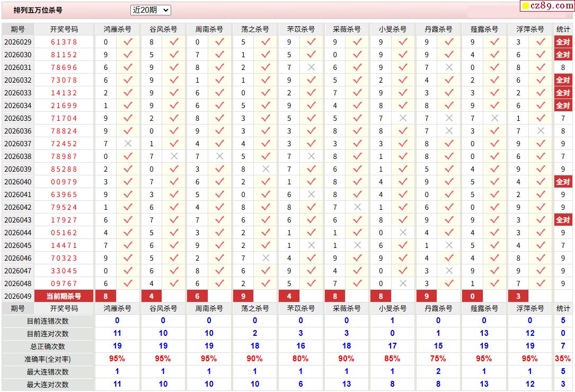Click gray cross for 谷风杀号 in period 2026038
Image resolution: width=575 pixels, height=392 pixels.
pos(173,156)
